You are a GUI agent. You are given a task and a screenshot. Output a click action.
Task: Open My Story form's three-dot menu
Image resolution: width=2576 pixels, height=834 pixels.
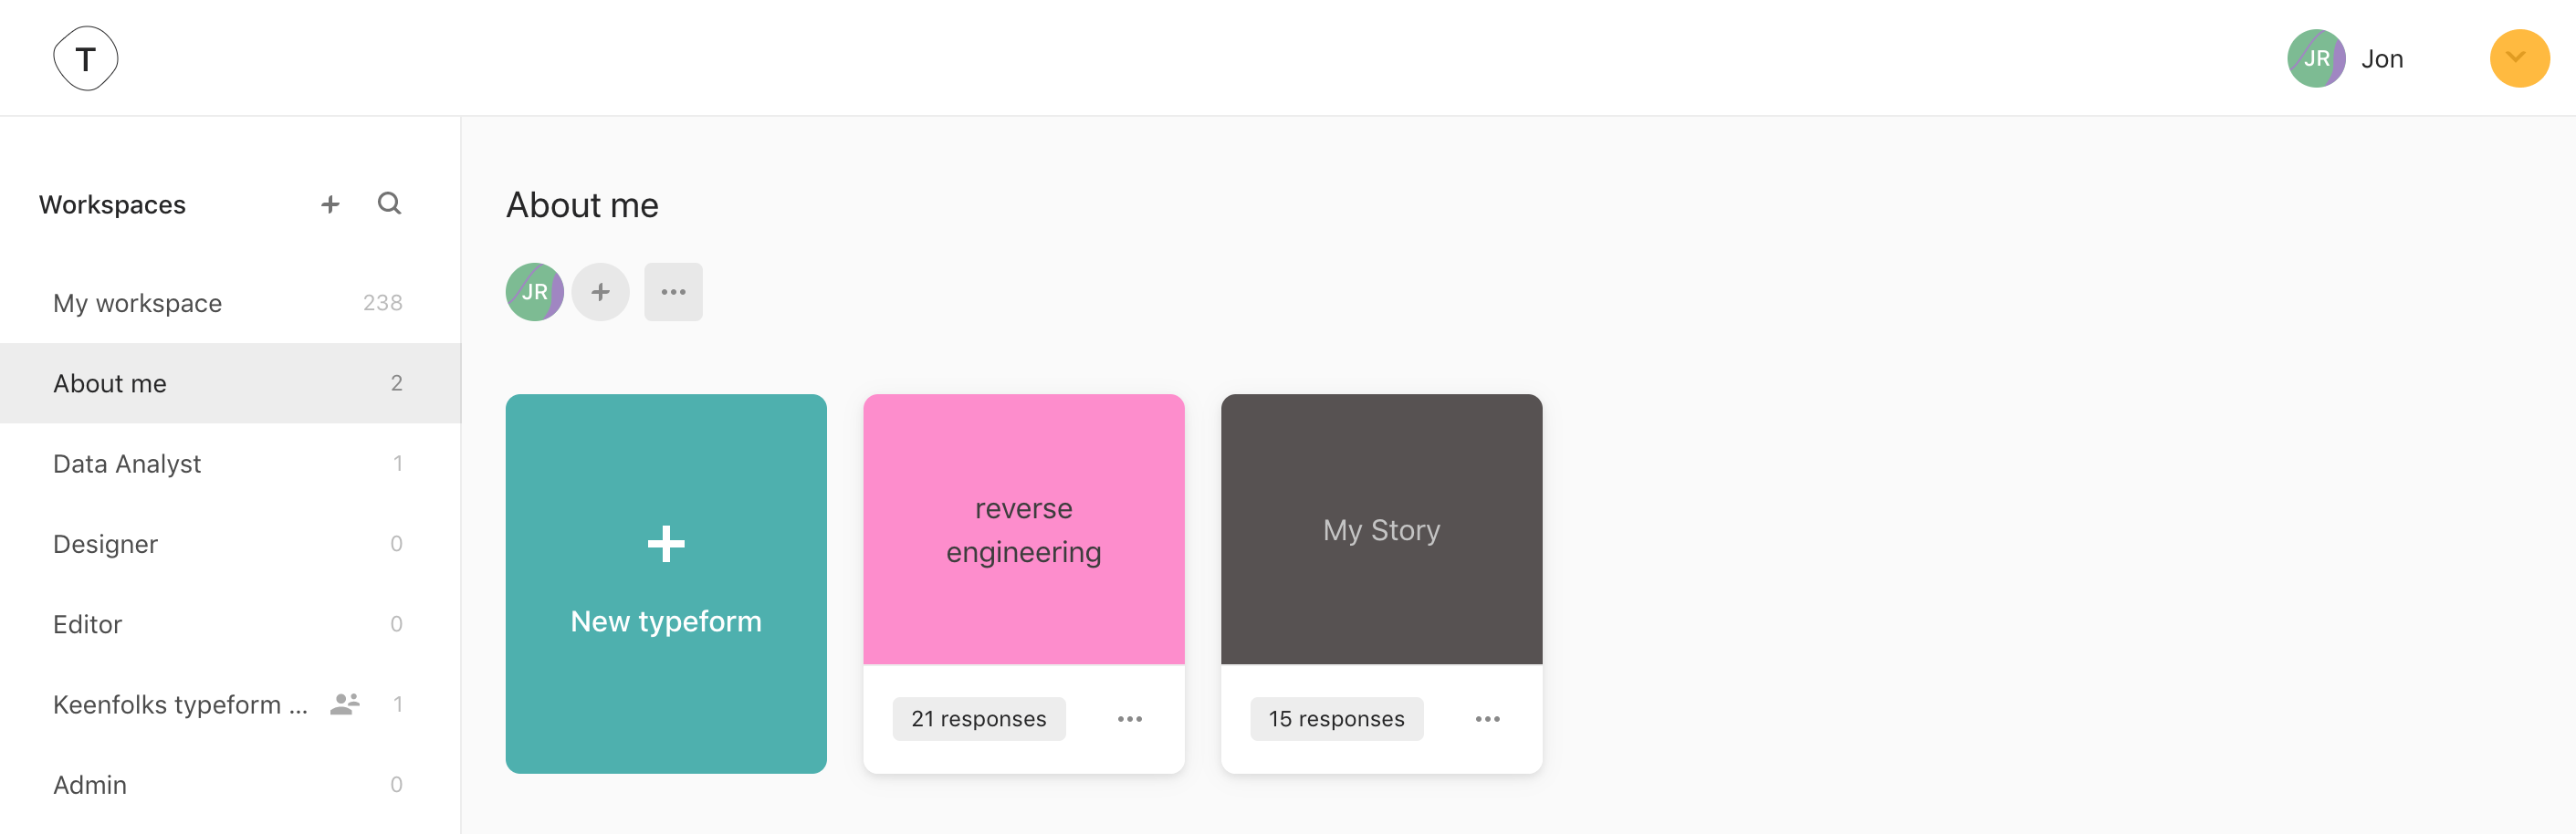coord(1487,719)
